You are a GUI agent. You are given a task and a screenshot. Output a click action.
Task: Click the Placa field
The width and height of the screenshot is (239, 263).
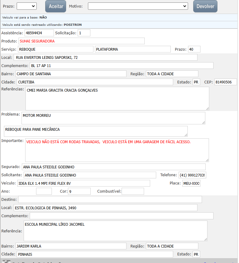[x=191, y=183]
